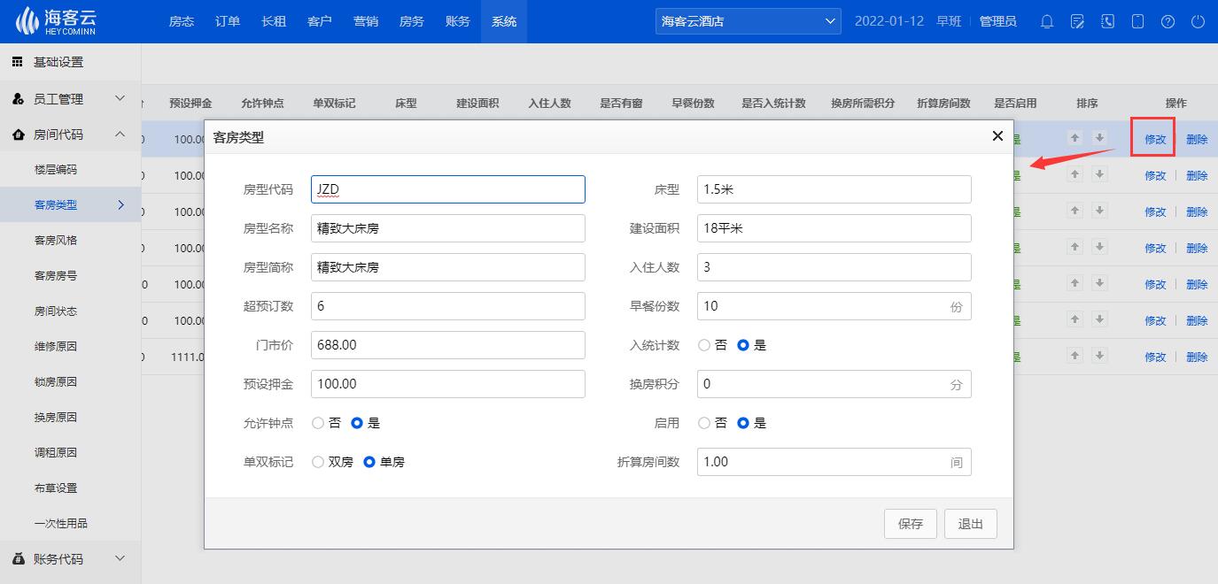The height and width of the screenshot is (584, 1218).
Task: Open the 营销 top menu
Action: point(366,21)
